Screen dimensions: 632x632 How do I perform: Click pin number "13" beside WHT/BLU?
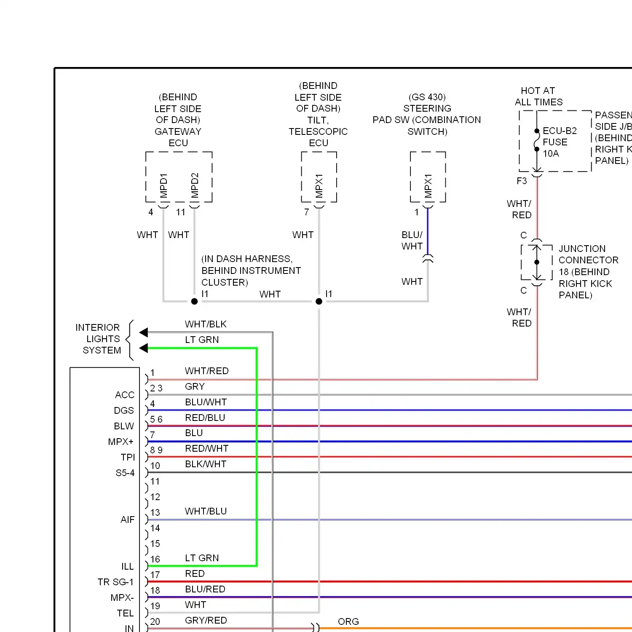tap(155, 512)
